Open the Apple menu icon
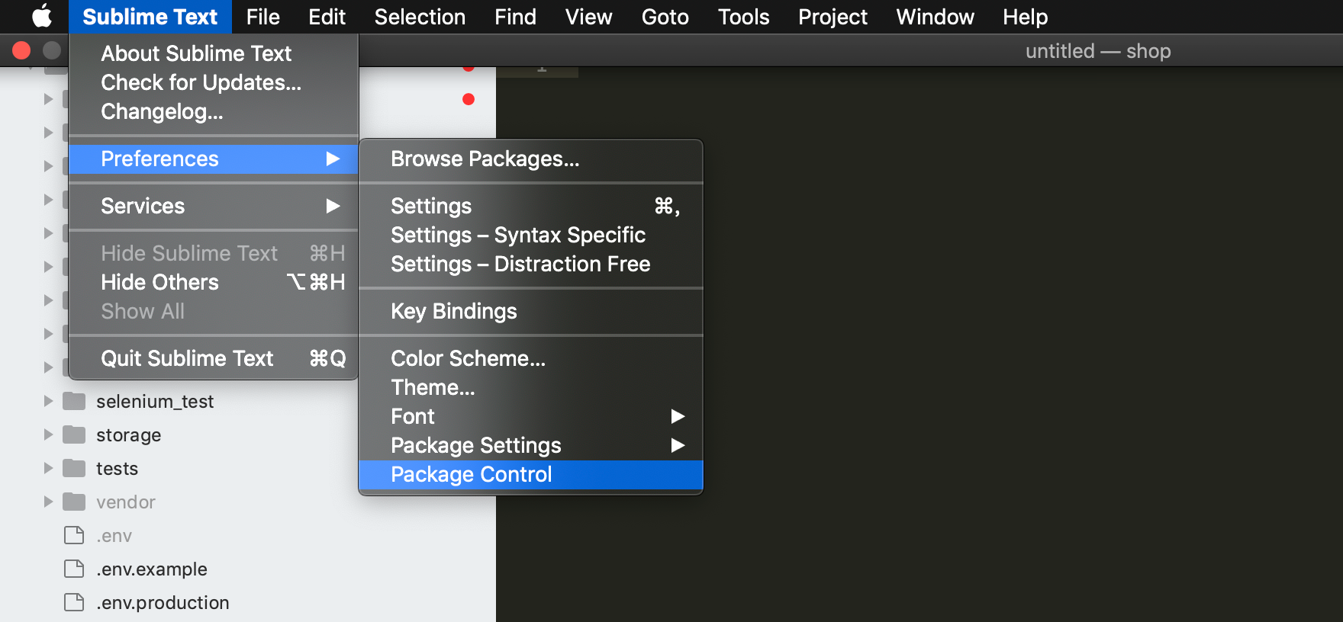The width and height of the screenshot is (1343, 622). coord(41,16)
